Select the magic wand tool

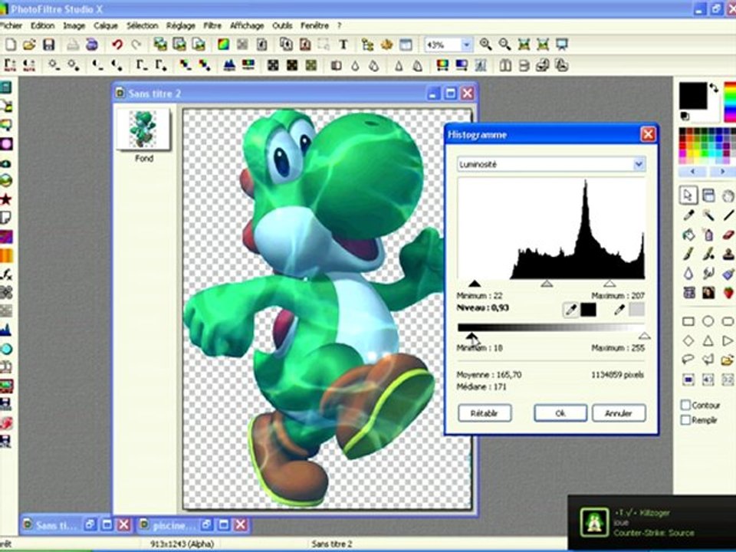[x=708, y=215]
